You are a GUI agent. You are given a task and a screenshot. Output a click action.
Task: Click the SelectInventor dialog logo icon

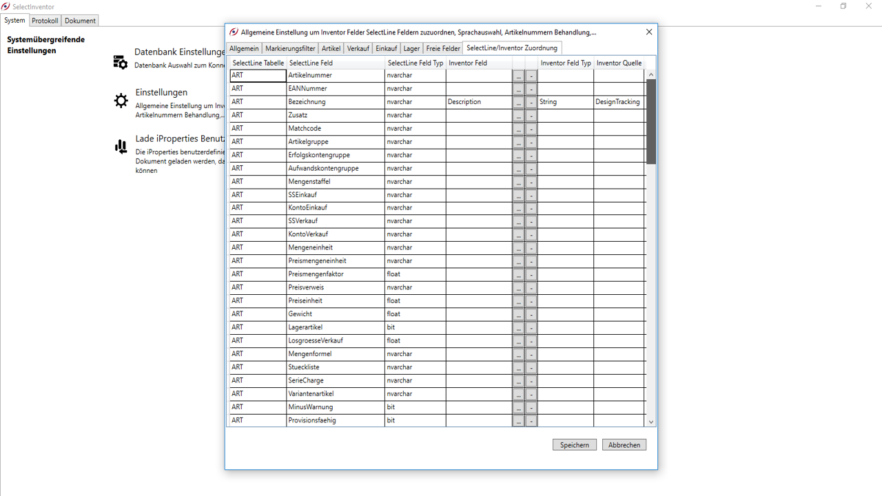[x=234, y=32]
